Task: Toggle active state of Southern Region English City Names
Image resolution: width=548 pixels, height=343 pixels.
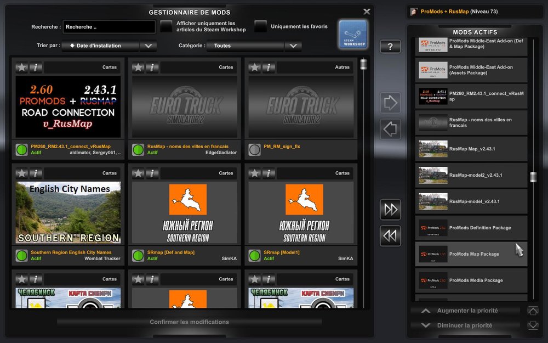Action: tap(22, 256)
